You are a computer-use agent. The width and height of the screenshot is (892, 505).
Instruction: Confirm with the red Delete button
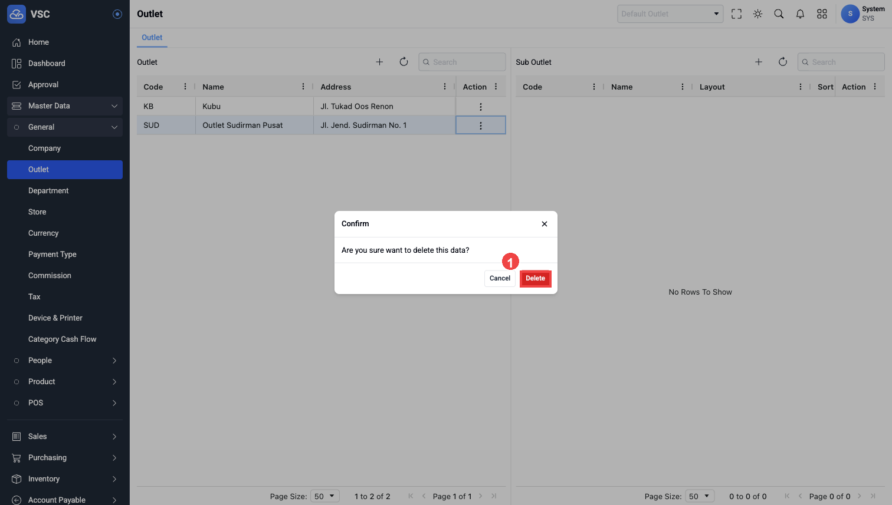(536, 278)
